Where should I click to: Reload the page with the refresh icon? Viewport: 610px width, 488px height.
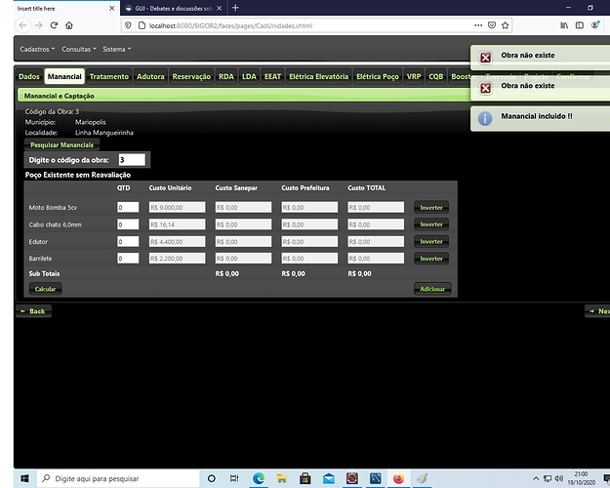point(54,25)
